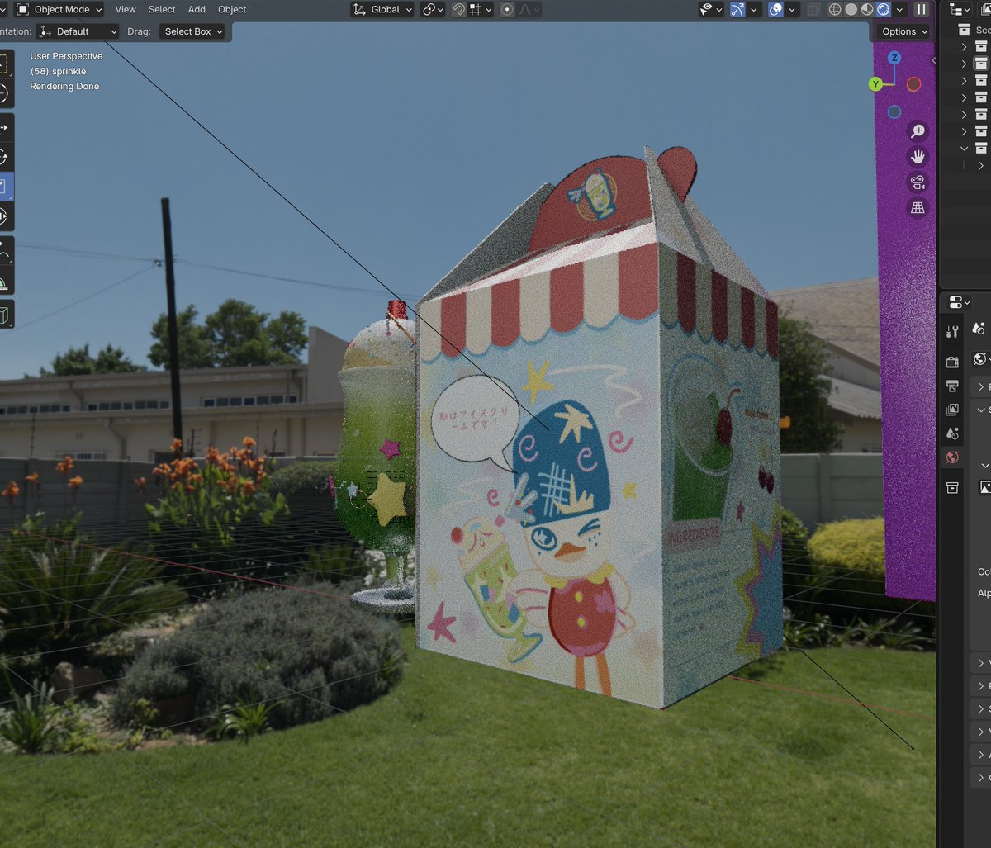Switch to solid viewport shading

(851, 10)
